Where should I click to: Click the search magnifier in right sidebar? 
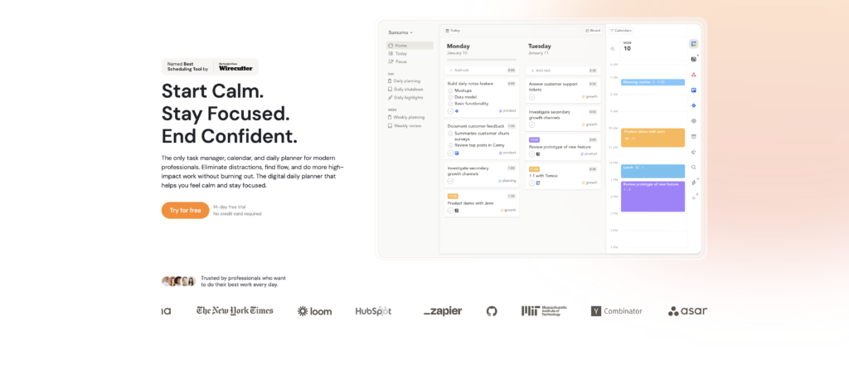click(x=694, y=167)
